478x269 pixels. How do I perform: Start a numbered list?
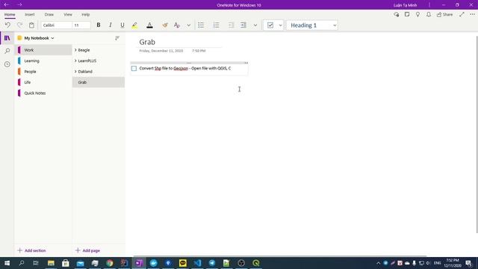tap(216, 25)
